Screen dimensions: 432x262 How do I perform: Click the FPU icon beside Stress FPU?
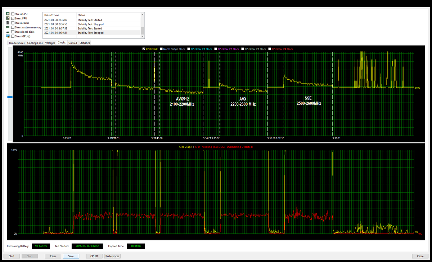pyautogui.click(x=8, y=18)
